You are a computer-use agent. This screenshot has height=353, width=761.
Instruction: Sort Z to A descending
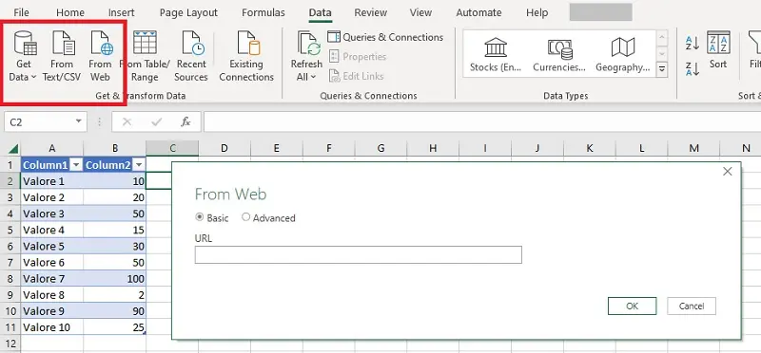pyautogui.click(x=693, y=68)
